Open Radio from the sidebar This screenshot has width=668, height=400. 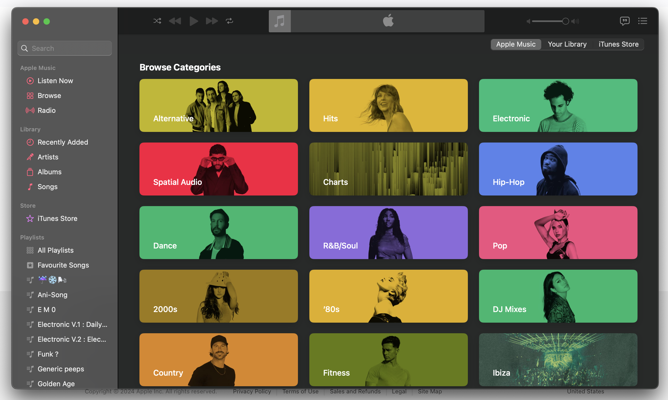tap(46, 110)
